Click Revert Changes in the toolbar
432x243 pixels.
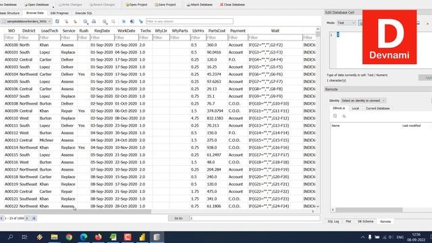[102, 5]
